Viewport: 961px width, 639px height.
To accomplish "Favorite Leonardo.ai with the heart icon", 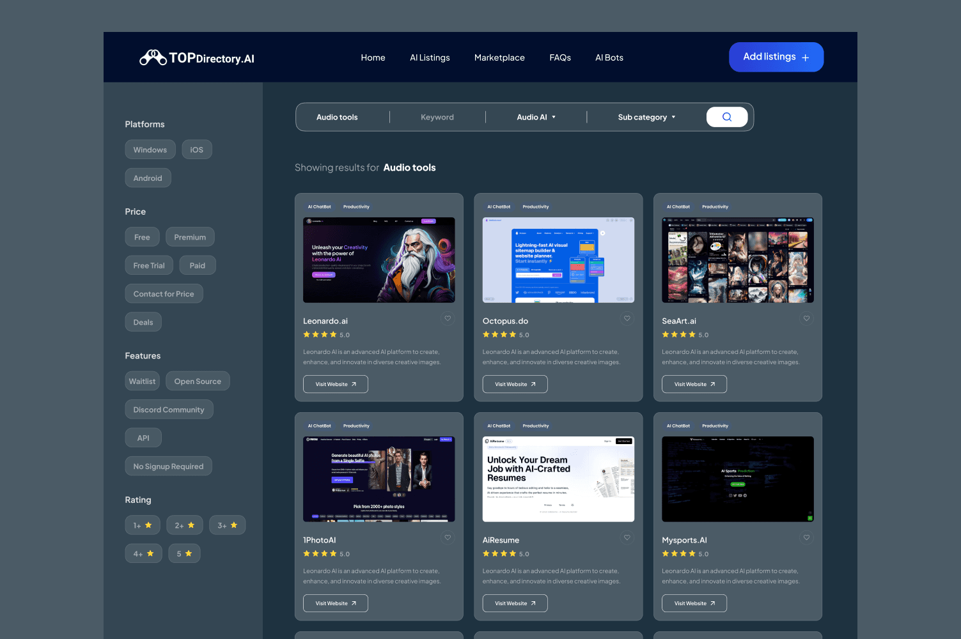I will (448, 318).
